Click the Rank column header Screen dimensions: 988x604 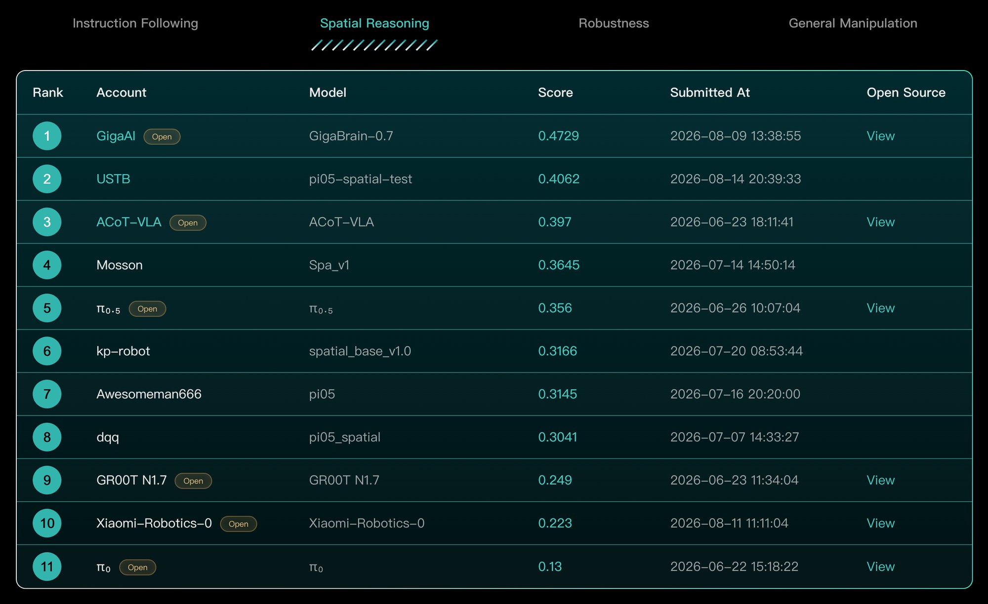click(x=48, y=93)
